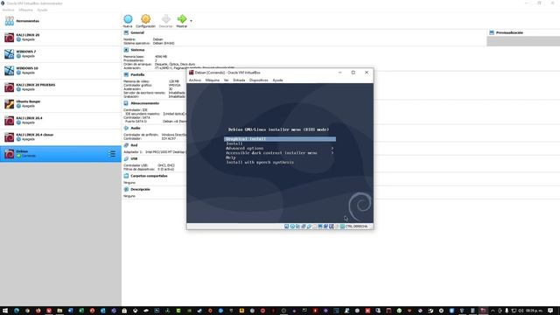Choose the plain 'Install' entry
The width and height of the screenshot is (560, 315).
click(x=234, y=143)
